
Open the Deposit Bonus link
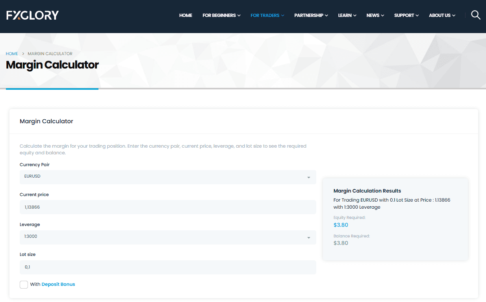point(58,284)
